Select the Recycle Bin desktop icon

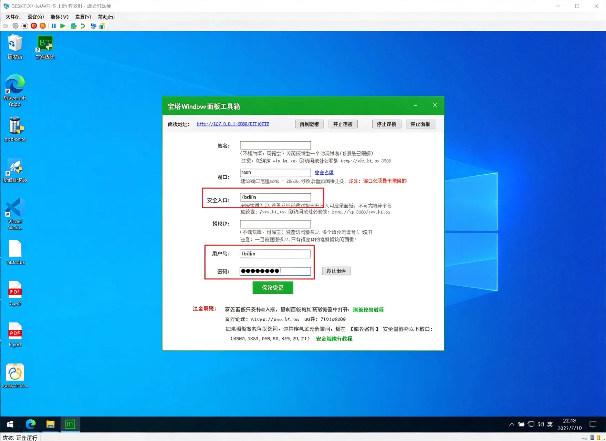[15, 47]
